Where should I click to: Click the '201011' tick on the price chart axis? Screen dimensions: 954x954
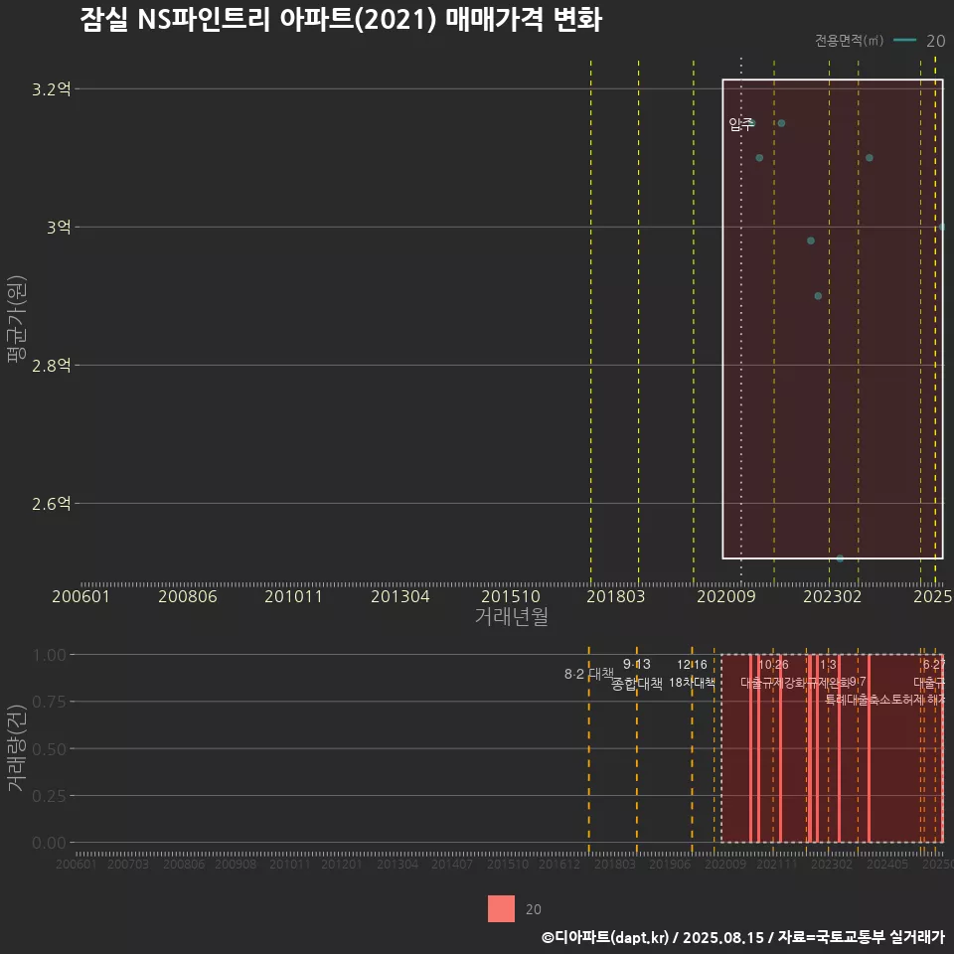(293, 596)
